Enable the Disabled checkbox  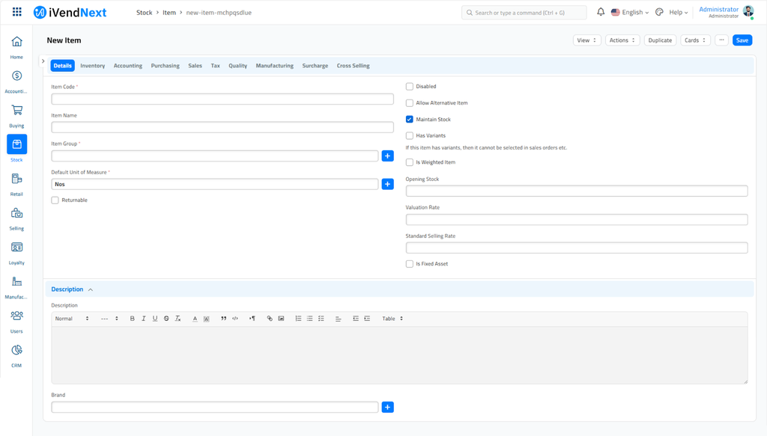coord(410,87)
